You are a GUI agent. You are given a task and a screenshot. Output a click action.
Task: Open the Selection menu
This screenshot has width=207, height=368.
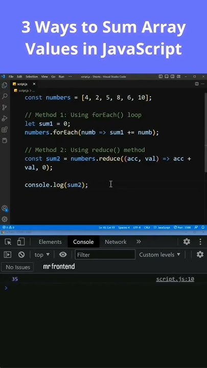tap(32, 77)
